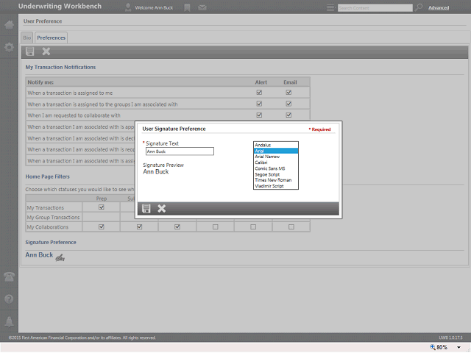
Task: Toggle last unchecked box in My Collaborations row
Action: pyautogui.click(x=291, y=227)
